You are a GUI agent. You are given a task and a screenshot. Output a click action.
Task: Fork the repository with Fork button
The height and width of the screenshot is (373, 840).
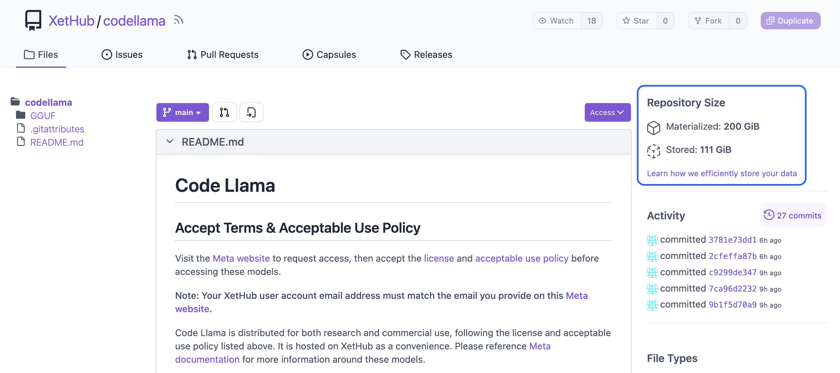709,21
